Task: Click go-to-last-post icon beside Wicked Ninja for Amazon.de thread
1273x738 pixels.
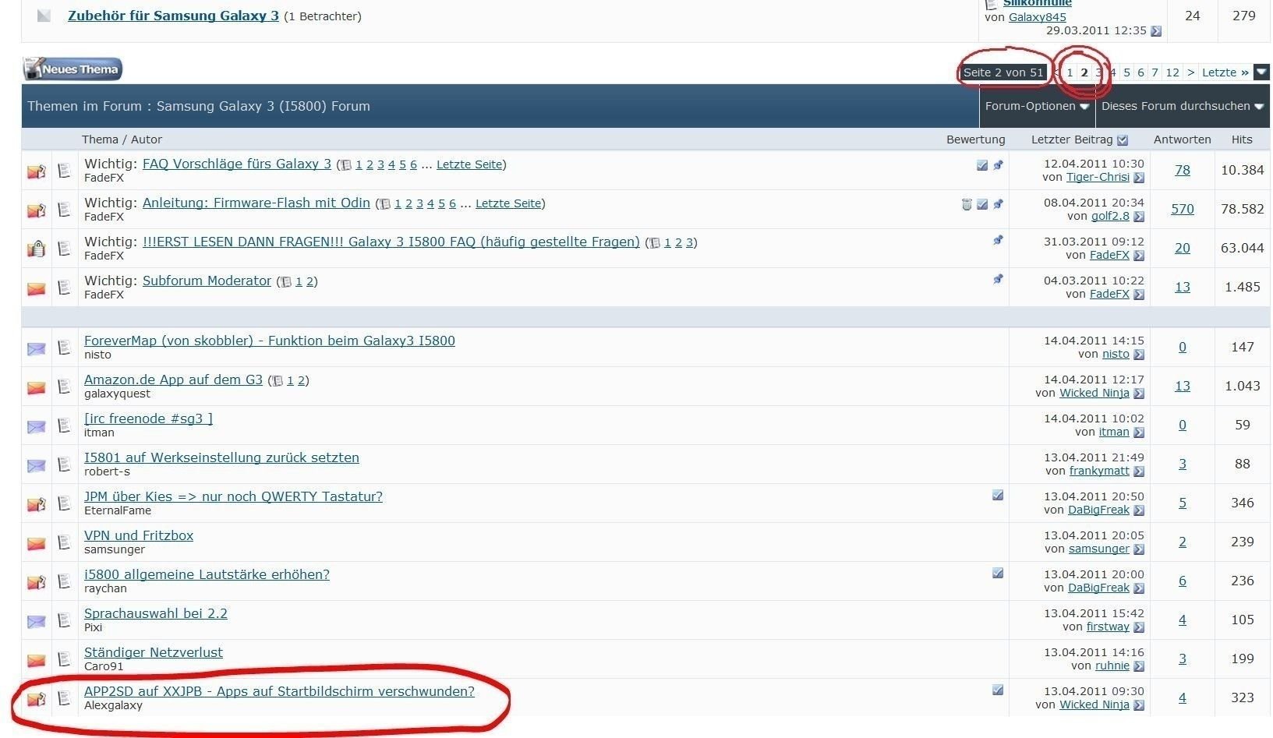Action: [x=1139, y=394]
